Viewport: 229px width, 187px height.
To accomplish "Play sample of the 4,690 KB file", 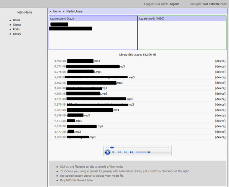I will 87,93.
